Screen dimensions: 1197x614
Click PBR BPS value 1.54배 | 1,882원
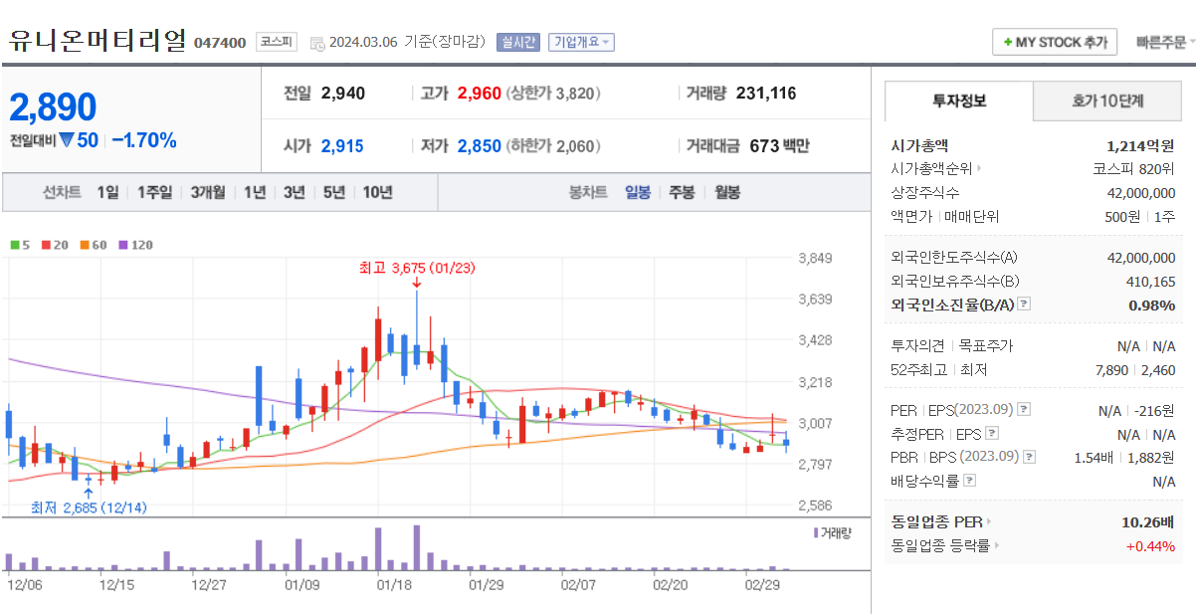pyautogui.click(x=1124, y=458)
